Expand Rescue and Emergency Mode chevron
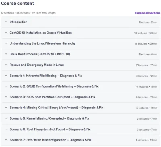Image resolution: width=161 pixels, height=147 pixels. click(x=6, y=65)
